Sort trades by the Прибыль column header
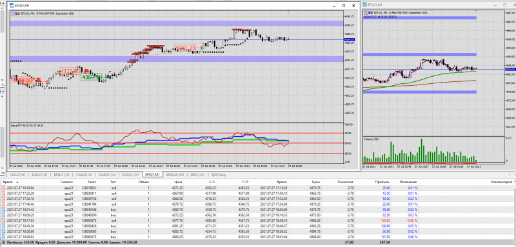 pos(383,182)
